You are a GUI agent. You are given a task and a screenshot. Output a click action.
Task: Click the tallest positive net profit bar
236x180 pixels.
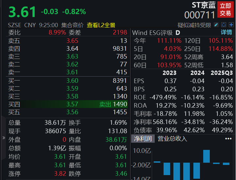(206, 156)
